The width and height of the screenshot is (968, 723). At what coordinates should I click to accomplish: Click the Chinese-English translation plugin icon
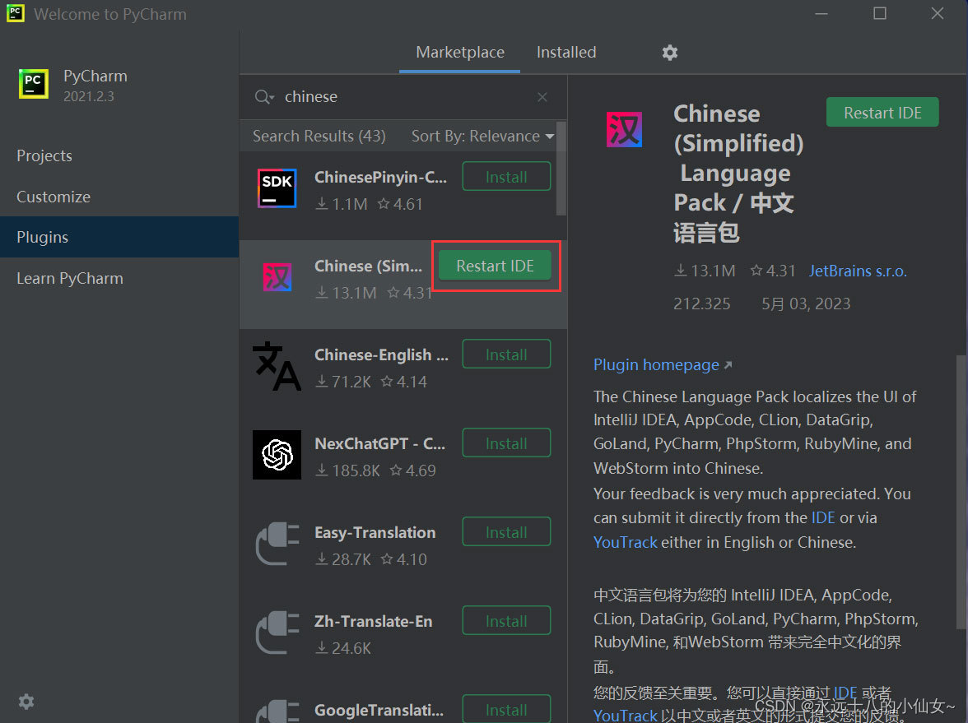pos(277,366)
